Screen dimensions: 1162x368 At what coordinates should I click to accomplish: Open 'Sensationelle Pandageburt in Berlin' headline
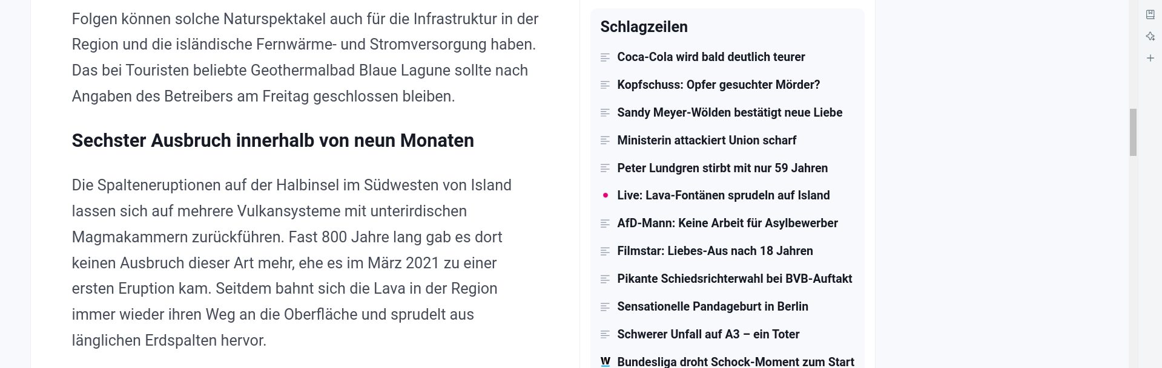[713, 306]
